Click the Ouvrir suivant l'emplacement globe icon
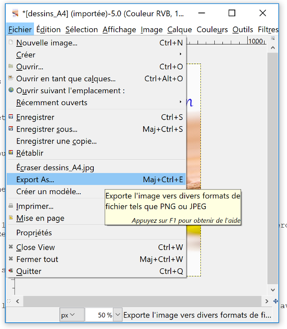The image size is (287, 329). tap(11, 90)
